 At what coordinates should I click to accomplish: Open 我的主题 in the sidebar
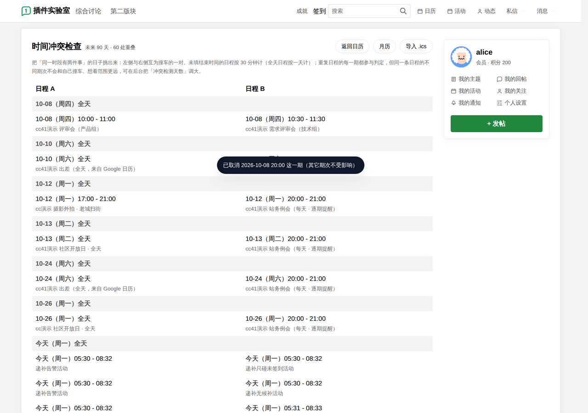[x=466, y=79]
